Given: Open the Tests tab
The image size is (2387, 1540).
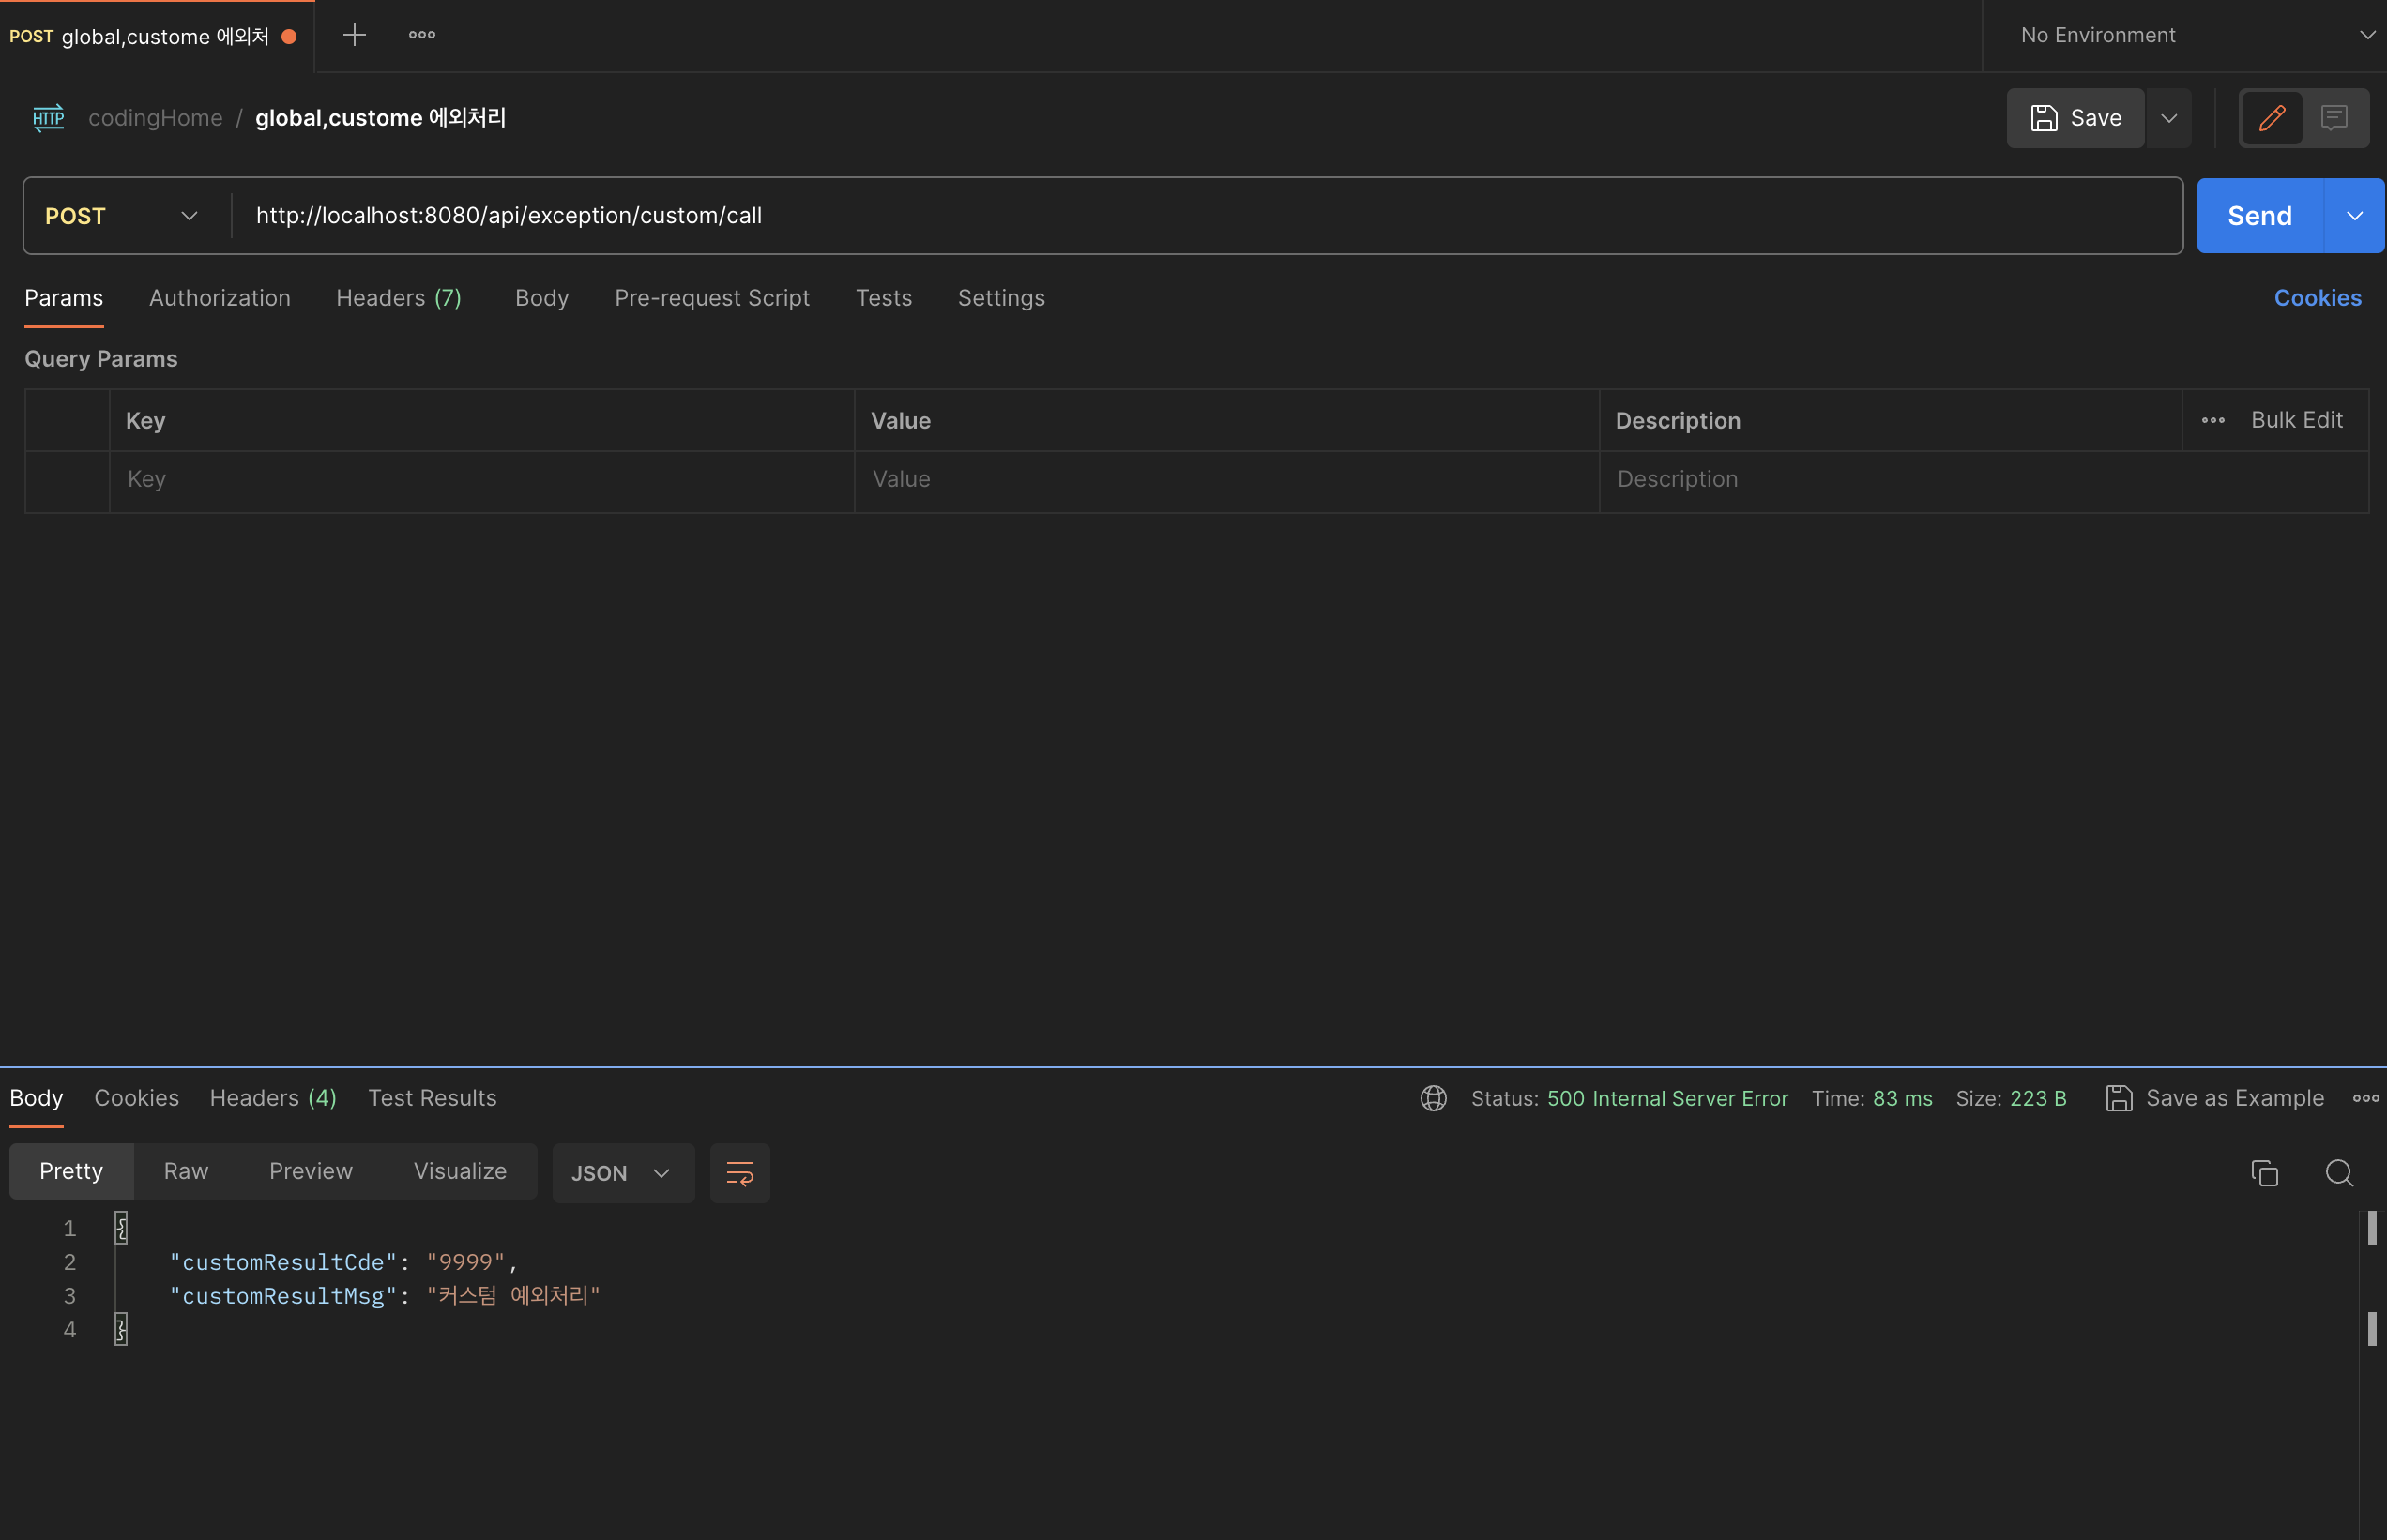Looking at the screenshot, I should click(x=883, y=298).
